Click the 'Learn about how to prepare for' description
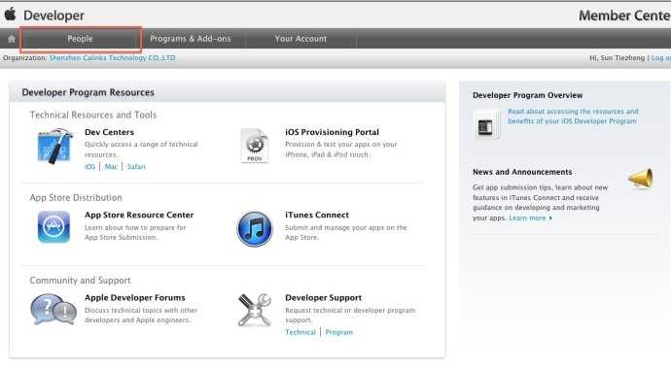Image resolution: width=671 pixels, height=368 pixels. (135, 232)
